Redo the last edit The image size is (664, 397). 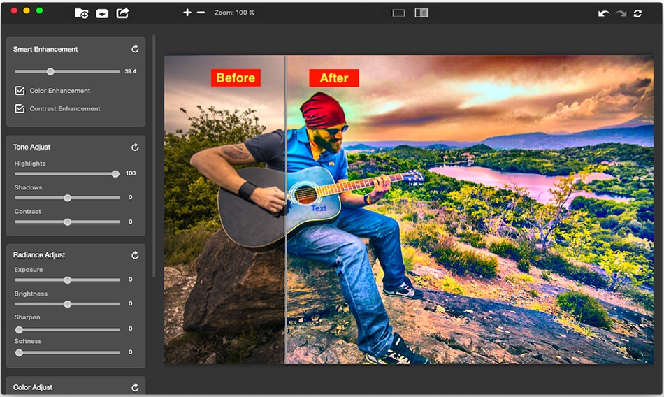pos(621,13)
